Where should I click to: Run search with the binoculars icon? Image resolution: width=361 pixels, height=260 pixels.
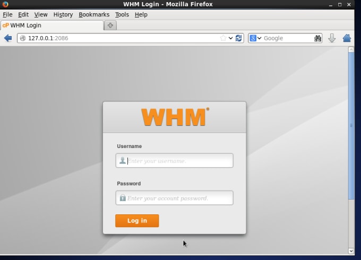pos(317,38)
